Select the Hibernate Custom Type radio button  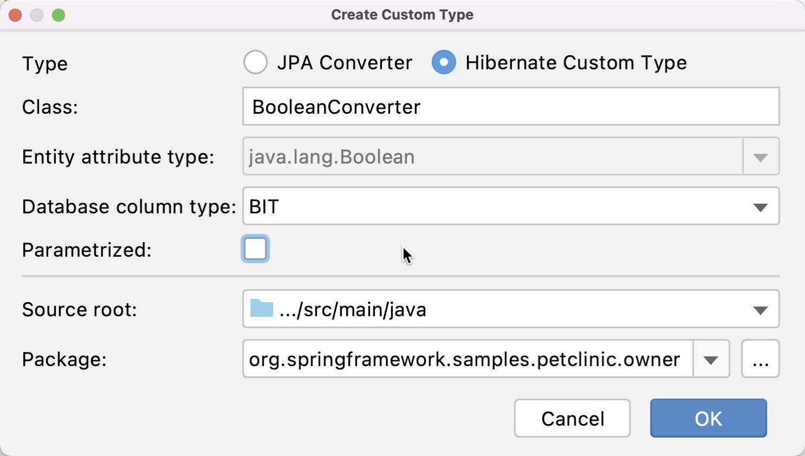pyautogui.click(x=443, y=62)
